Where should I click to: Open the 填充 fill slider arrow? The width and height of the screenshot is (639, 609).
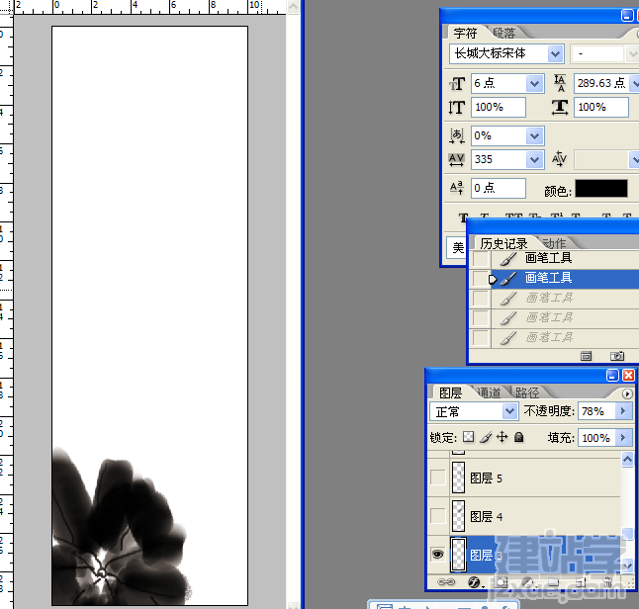tap(623, 438)
